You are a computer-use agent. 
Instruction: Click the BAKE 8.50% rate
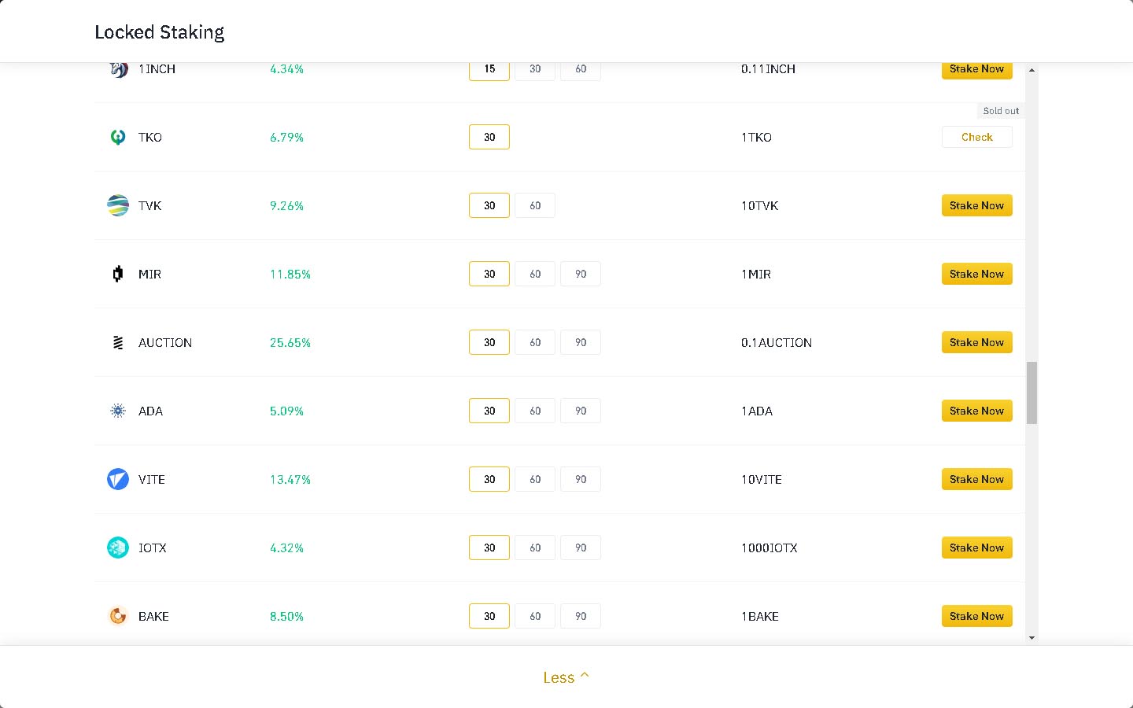pyautogui.click(x=286, y=617)
